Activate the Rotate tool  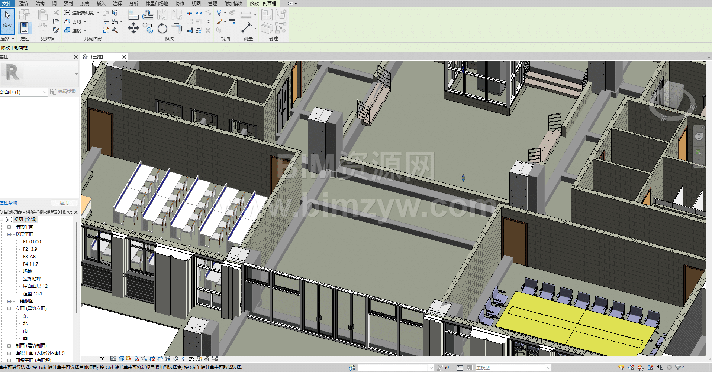pyautogui.click(x=162, y=28)
